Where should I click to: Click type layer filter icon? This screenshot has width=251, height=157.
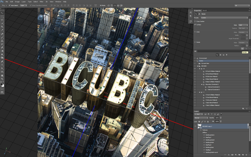[212, 114]
